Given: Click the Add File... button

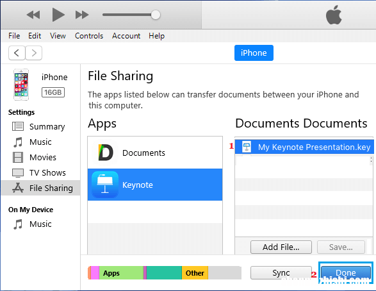Looking at the screenshot, I should tap(281, 247).
